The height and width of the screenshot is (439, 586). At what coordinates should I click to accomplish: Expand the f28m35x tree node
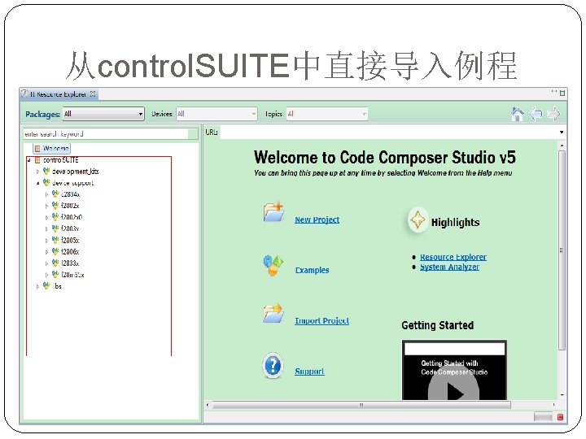coord(46,275)
